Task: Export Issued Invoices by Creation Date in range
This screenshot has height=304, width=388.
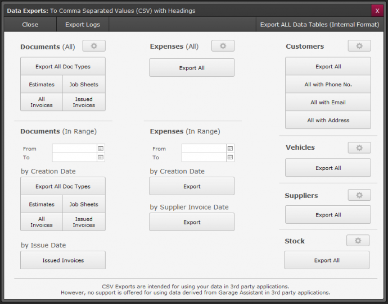Action: [84, 222]
